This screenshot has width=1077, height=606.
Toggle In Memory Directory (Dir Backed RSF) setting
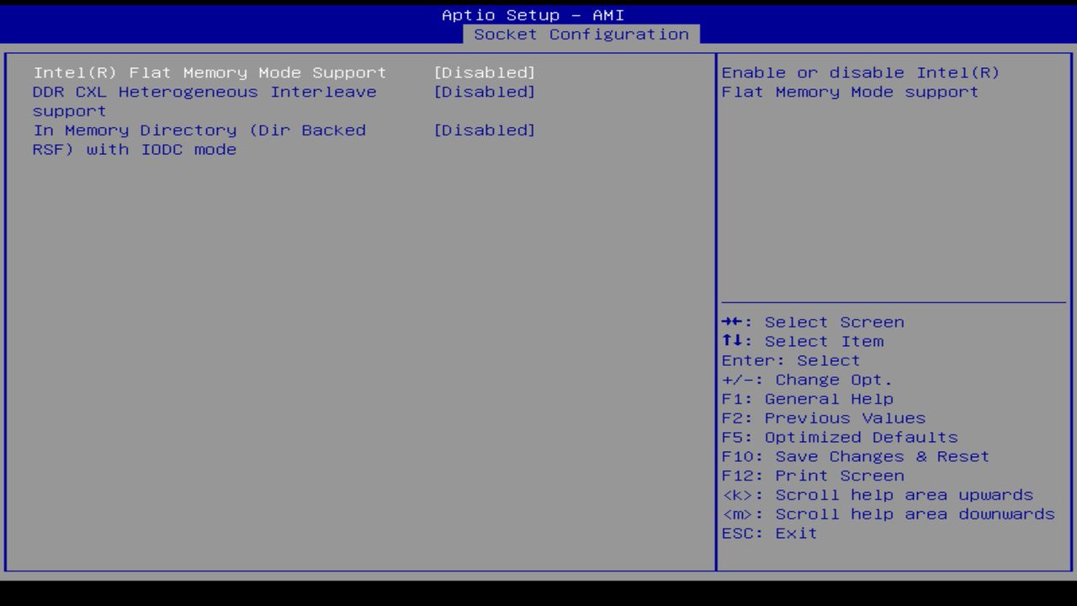[x=485, y=130]
